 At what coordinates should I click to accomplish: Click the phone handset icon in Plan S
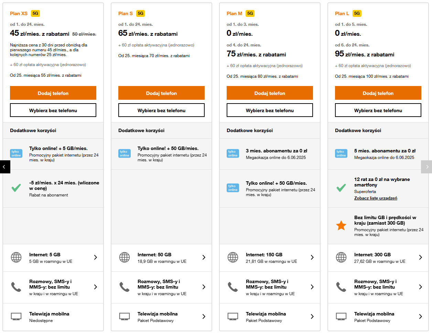click(124, 287)
